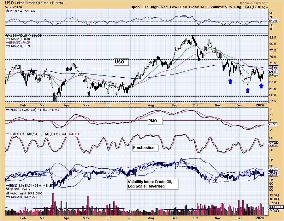Click the 'USO (Daily) 69.03' legend text

26,35
